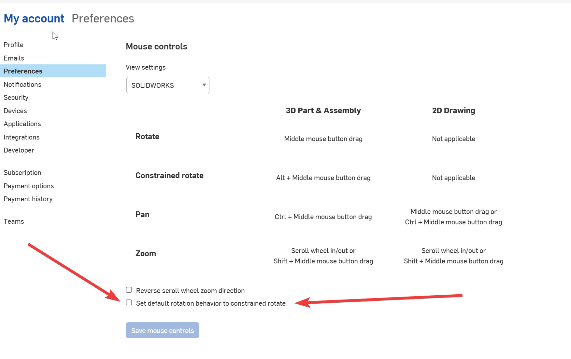View Payment history
This screenshot has height=359, width=571.
click(x=28, y=199)
